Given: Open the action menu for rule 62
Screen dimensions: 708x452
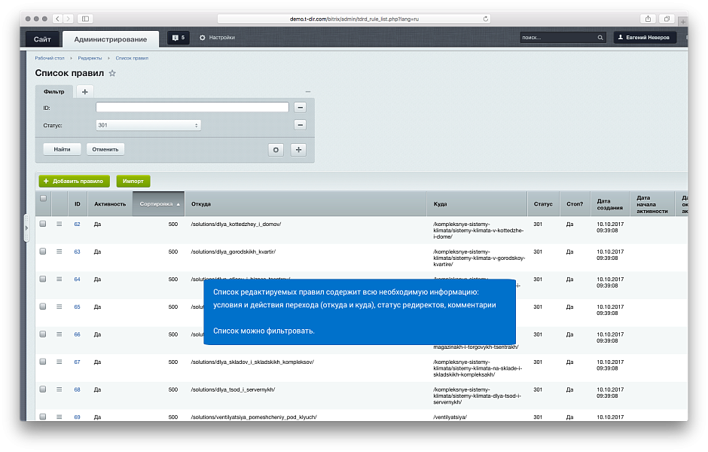Looking at the screenshot, I should 60,224.
